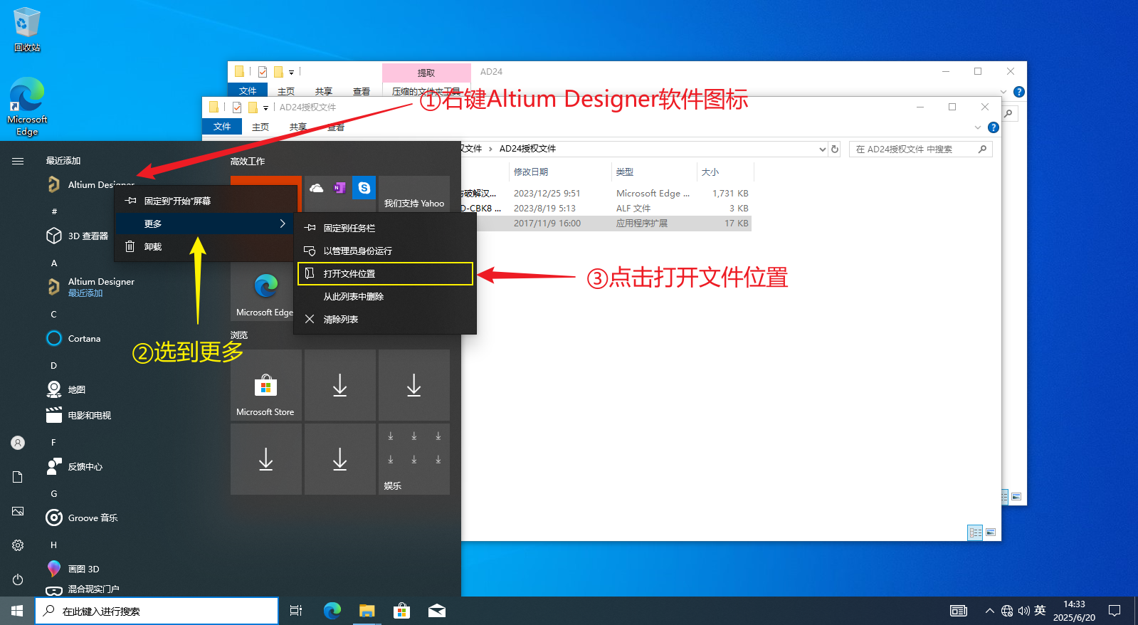Expand the ribbon in AD24授权文件 window
The image size is (1138, 625).
(x=977, y=127)
